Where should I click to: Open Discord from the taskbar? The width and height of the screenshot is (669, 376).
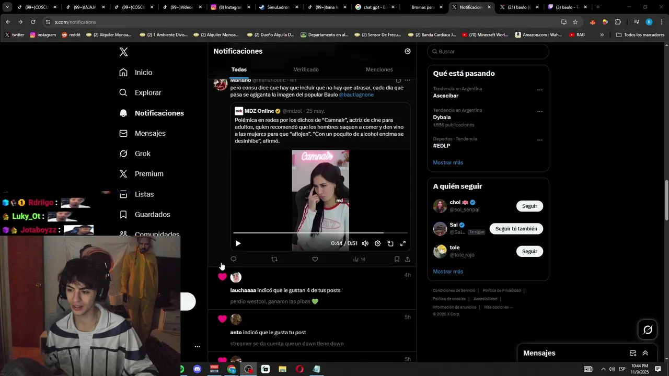(197, 369)
